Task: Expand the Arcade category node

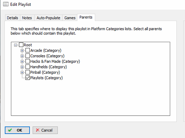Action: (22, 50)
